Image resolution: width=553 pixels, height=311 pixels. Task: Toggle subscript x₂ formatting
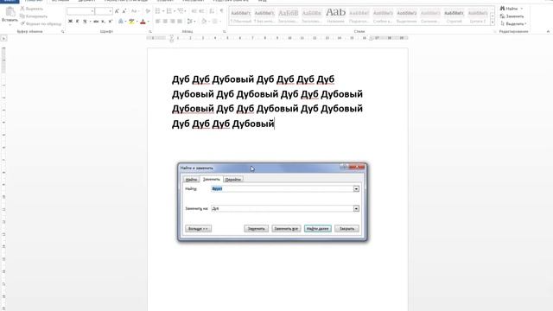coord(103,22)
